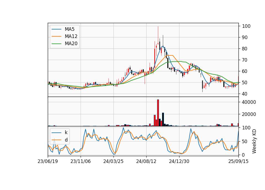Click the price axis label 60
Image resolution: width=265 pixels, height=190 pixels.
[245, 71]
